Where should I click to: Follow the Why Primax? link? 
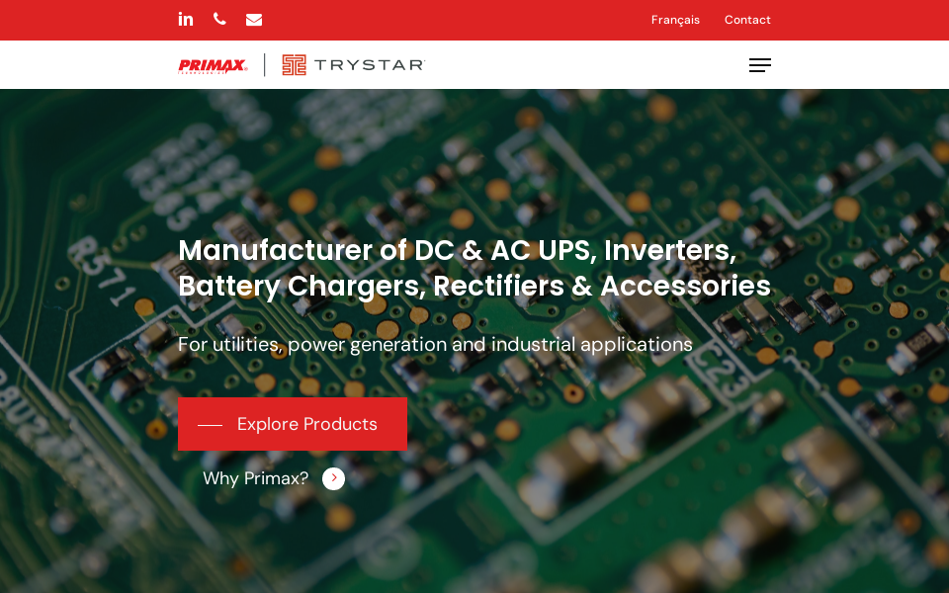255,478
